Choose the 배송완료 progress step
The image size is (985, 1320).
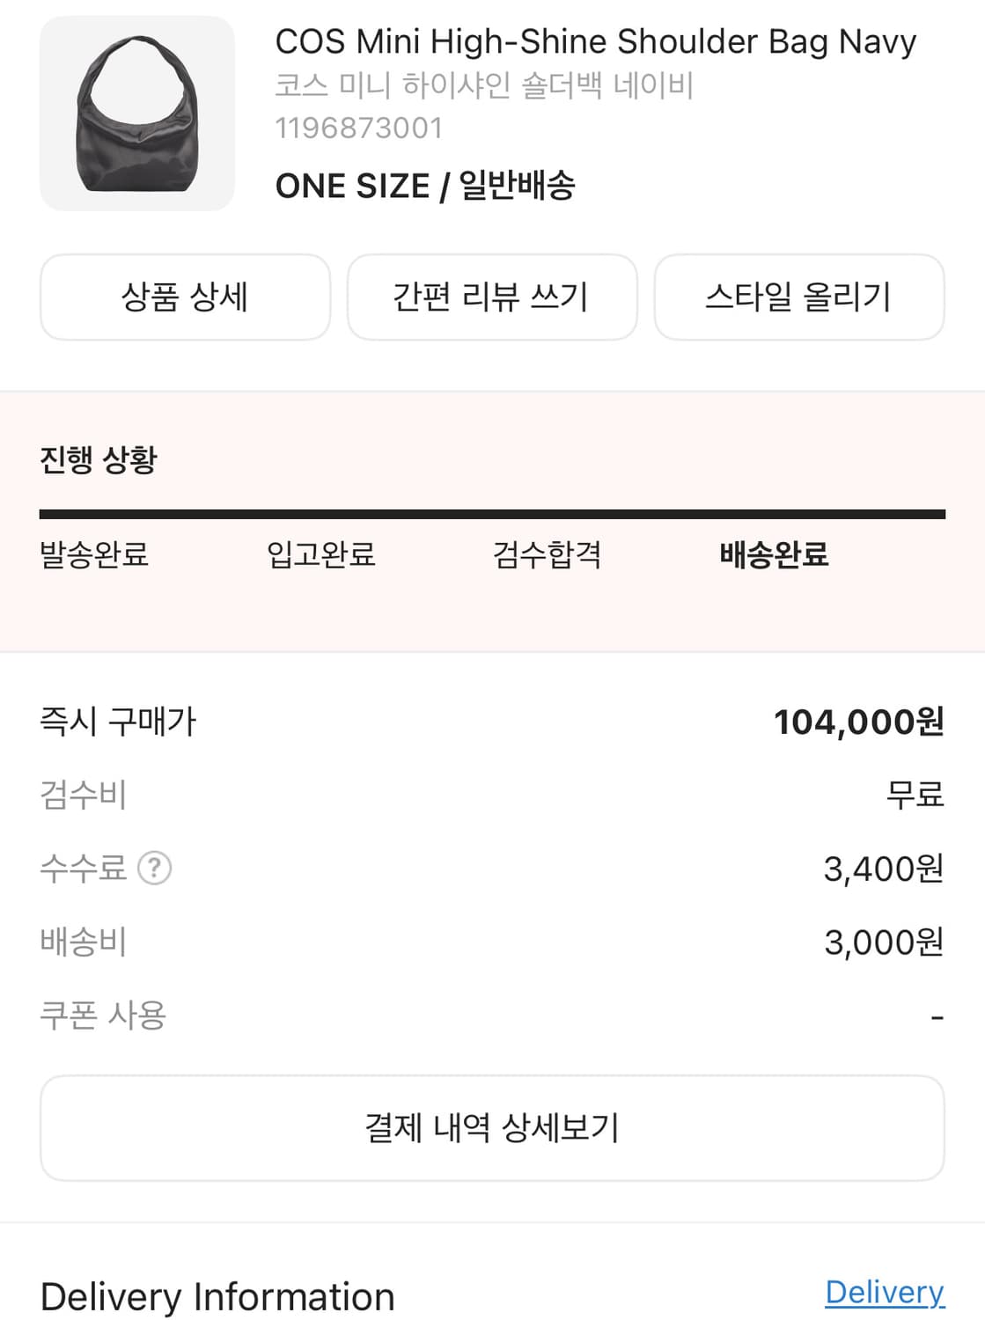(774, 554)
